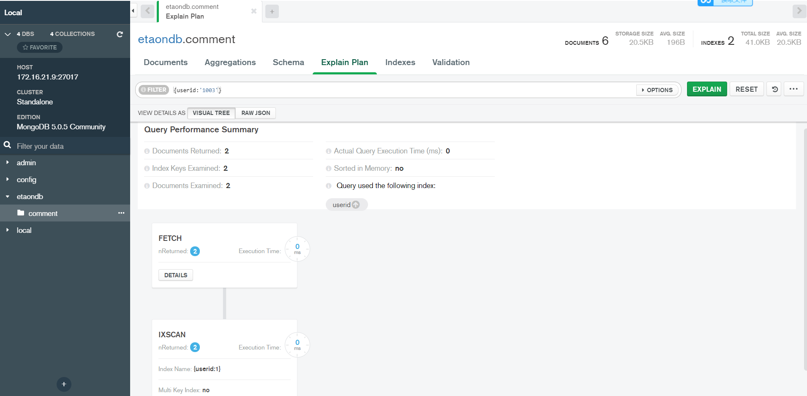This screenshot has width=807, height=396.
Task: Collapse the sidebar with the arrow toggle
Action: (133, 11)
